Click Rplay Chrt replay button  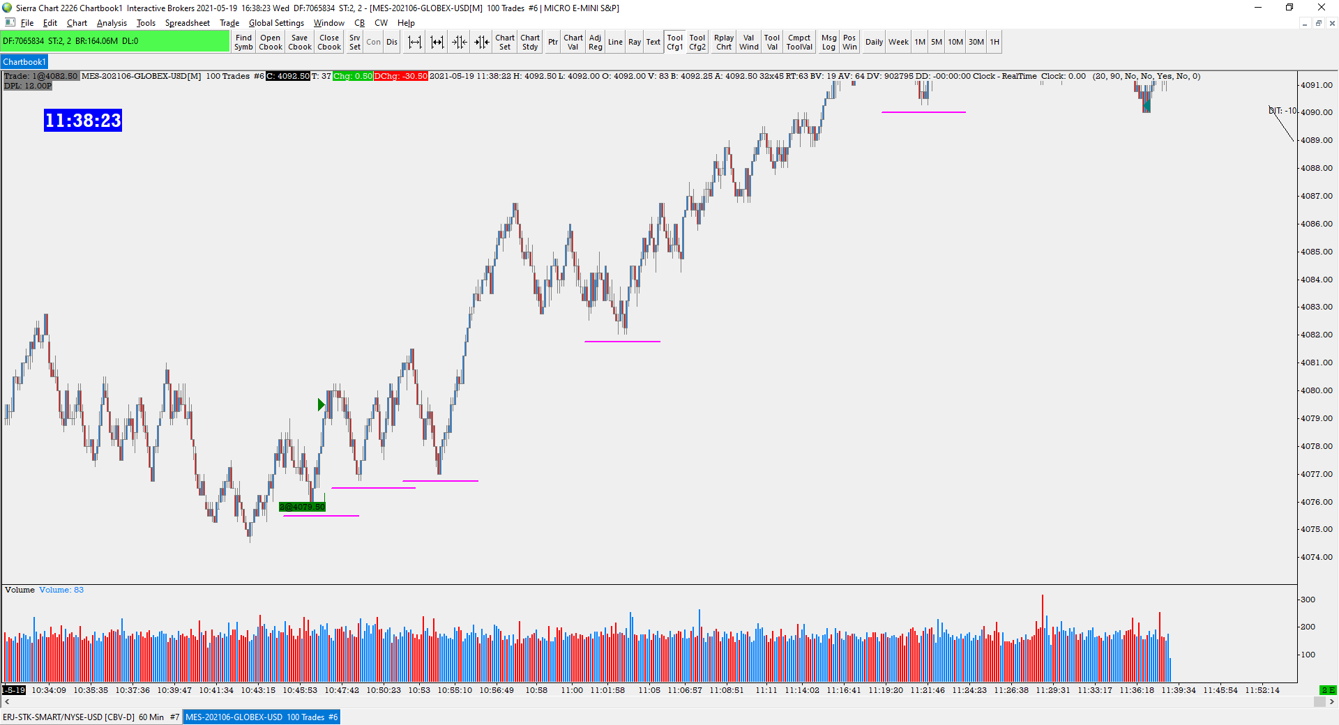724,42
